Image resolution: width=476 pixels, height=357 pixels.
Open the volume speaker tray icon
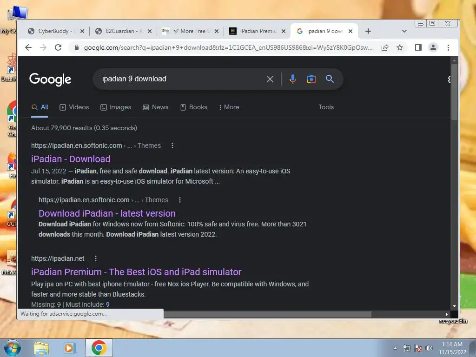pyautogui.click(x=429, y=349)
